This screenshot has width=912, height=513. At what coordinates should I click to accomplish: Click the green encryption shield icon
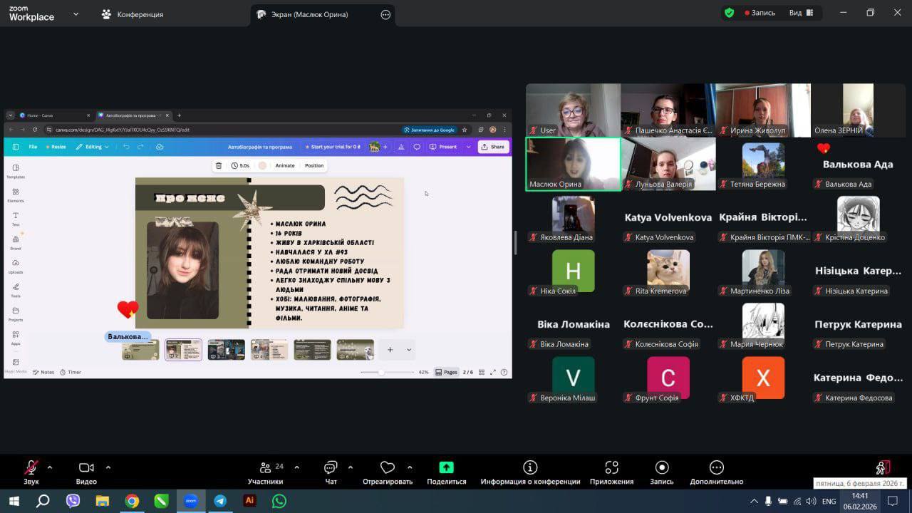(x=729, y=13)
